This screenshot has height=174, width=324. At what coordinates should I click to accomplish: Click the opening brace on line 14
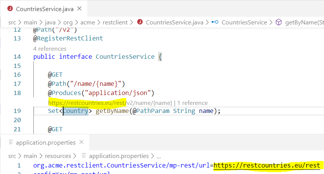point(160,57)
